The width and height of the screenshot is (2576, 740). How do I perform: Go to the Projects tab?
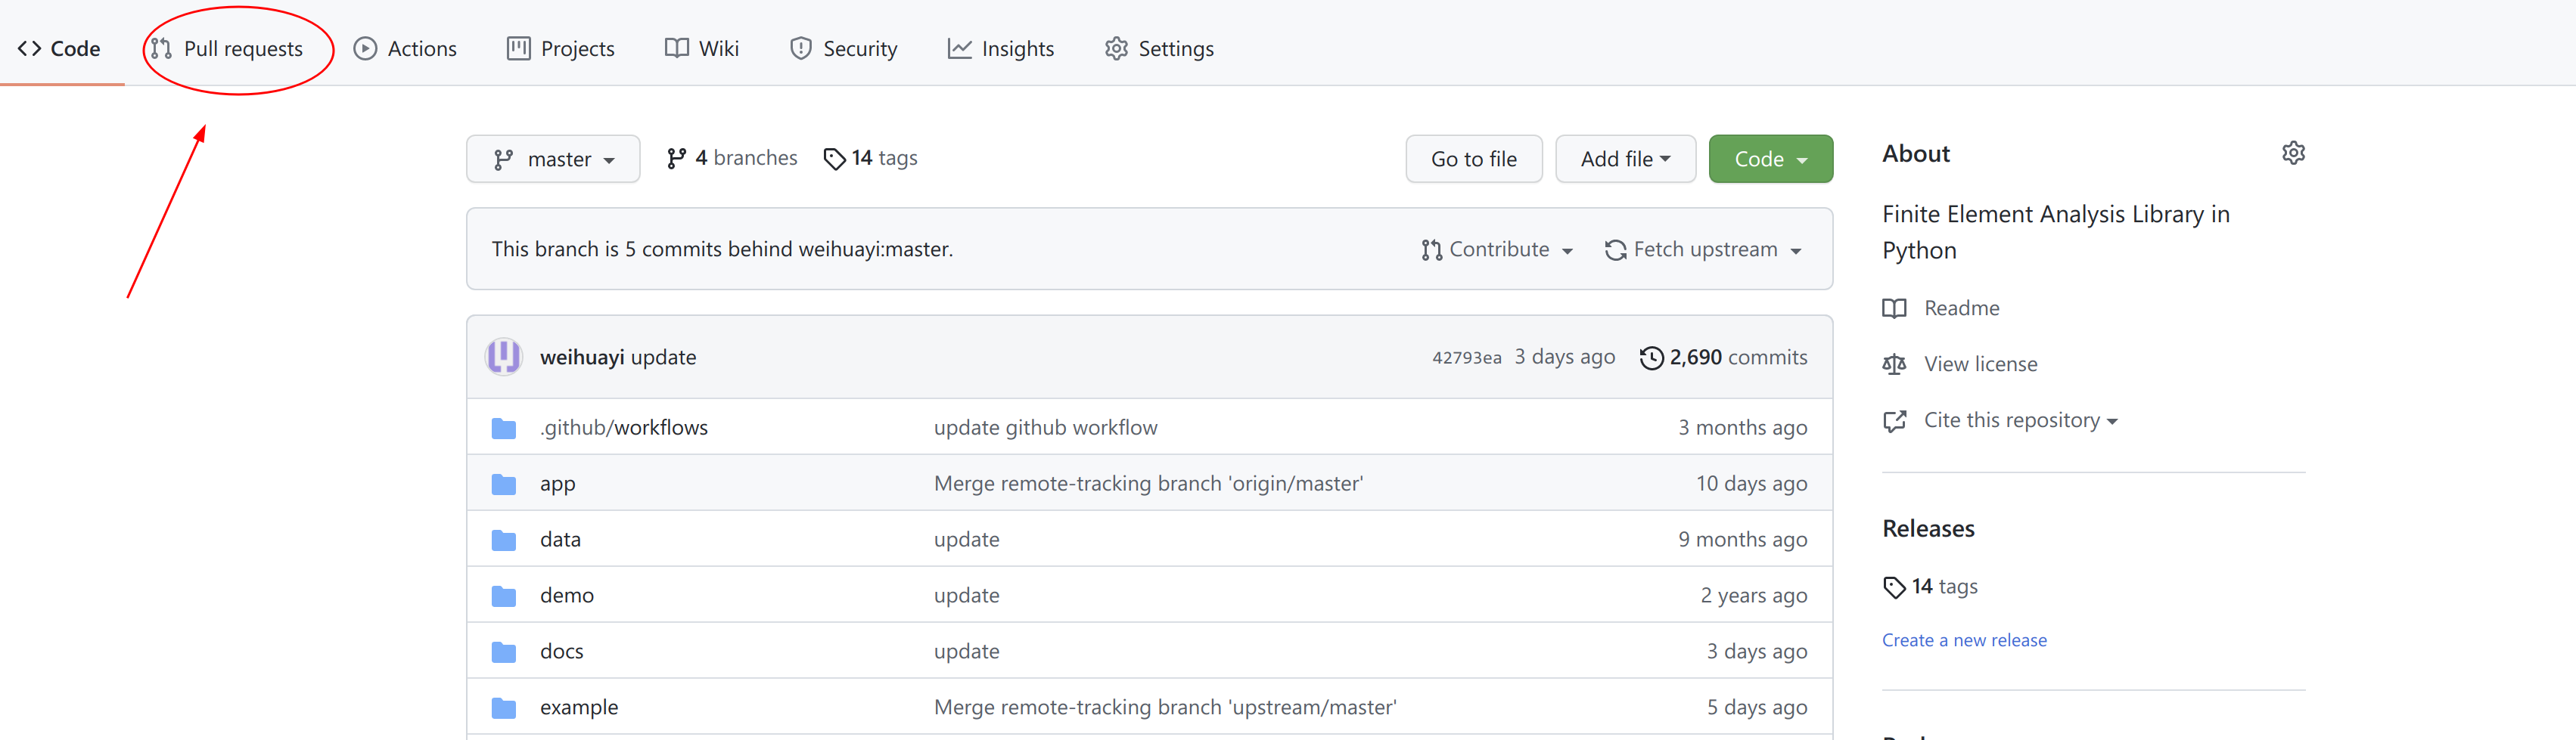click(560, 48)
